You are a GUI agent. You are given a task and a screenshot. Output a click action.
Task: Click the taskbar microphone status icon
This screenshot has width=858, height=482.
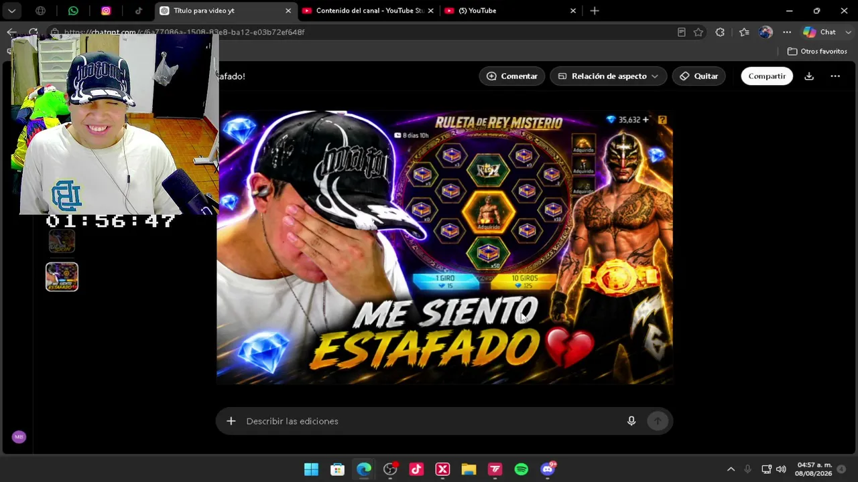pos(748,469)
